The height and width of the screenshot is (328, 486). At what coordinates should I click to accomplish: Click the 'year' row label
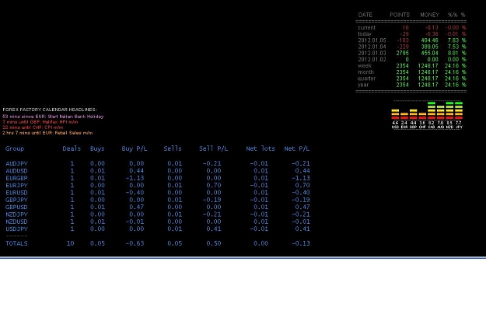point(363,85)
